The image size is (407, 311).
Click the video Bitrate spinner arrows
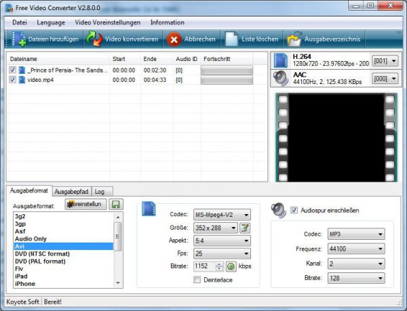click(219, 266)
